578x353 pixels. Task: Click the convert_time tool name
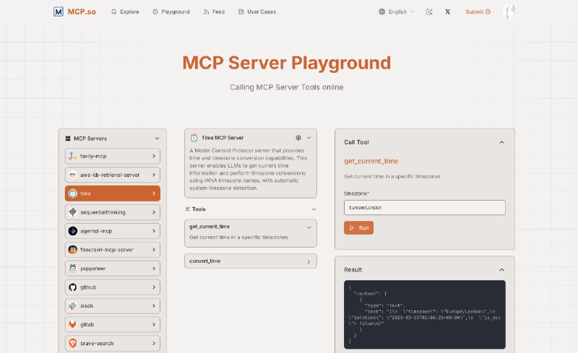[x=205, y=261]
